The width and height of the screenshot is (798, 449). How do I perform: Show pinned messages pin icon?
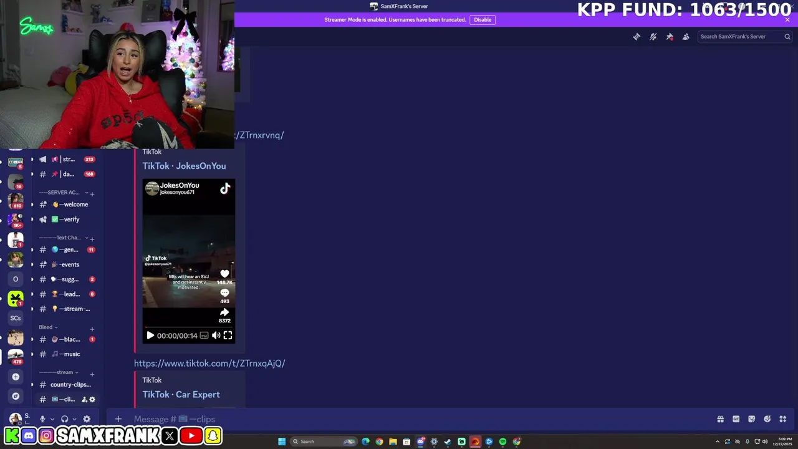click(x=670, y=37)
